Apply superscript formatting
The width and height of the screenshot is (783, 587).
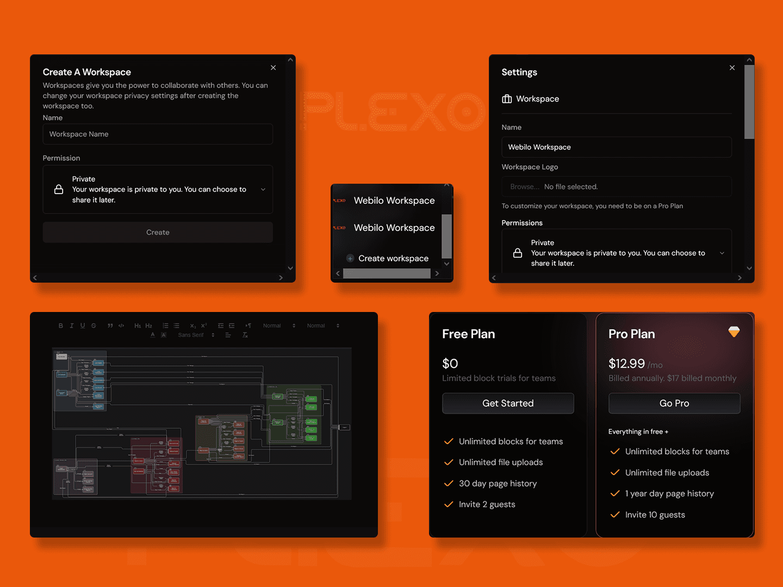205,326
